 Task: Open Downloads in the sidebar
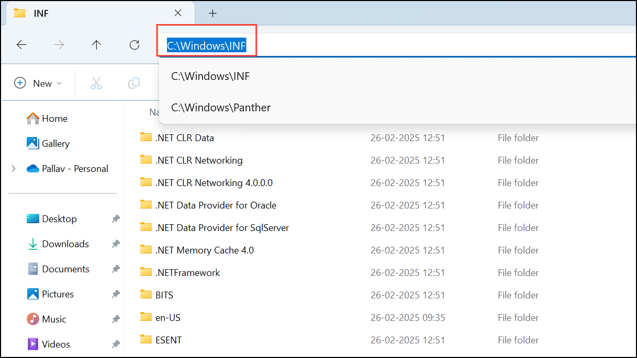tap(58, 244)
